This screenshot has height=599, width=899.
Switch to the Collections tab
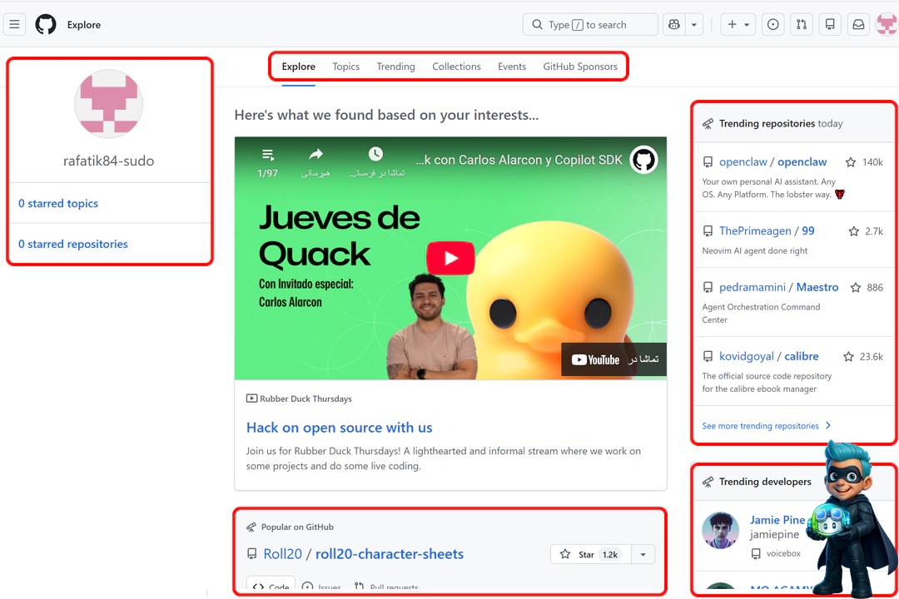[x=456, y=67]
